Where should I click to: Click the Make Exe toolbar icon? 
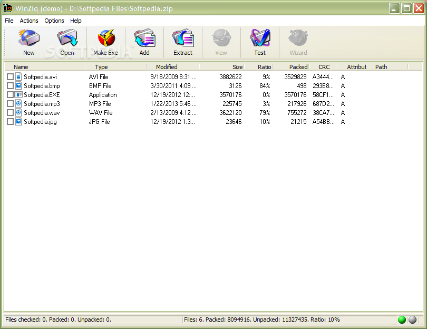106,38
